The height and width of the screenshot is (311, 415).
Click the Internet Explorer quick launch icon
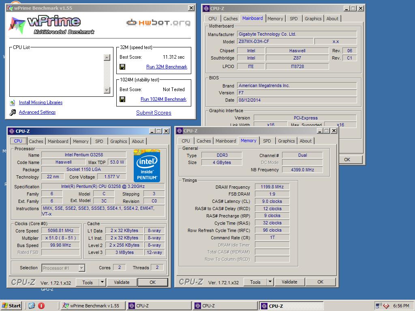(x=32, y=306)
